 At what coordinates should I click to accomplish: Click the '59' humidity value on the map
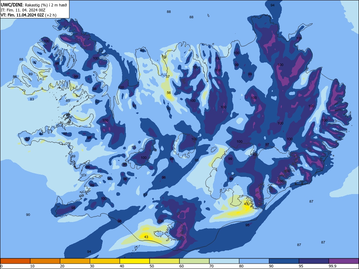click(164, 57)
